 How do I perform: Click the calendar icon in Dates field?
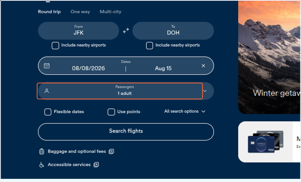click(47, 66)
